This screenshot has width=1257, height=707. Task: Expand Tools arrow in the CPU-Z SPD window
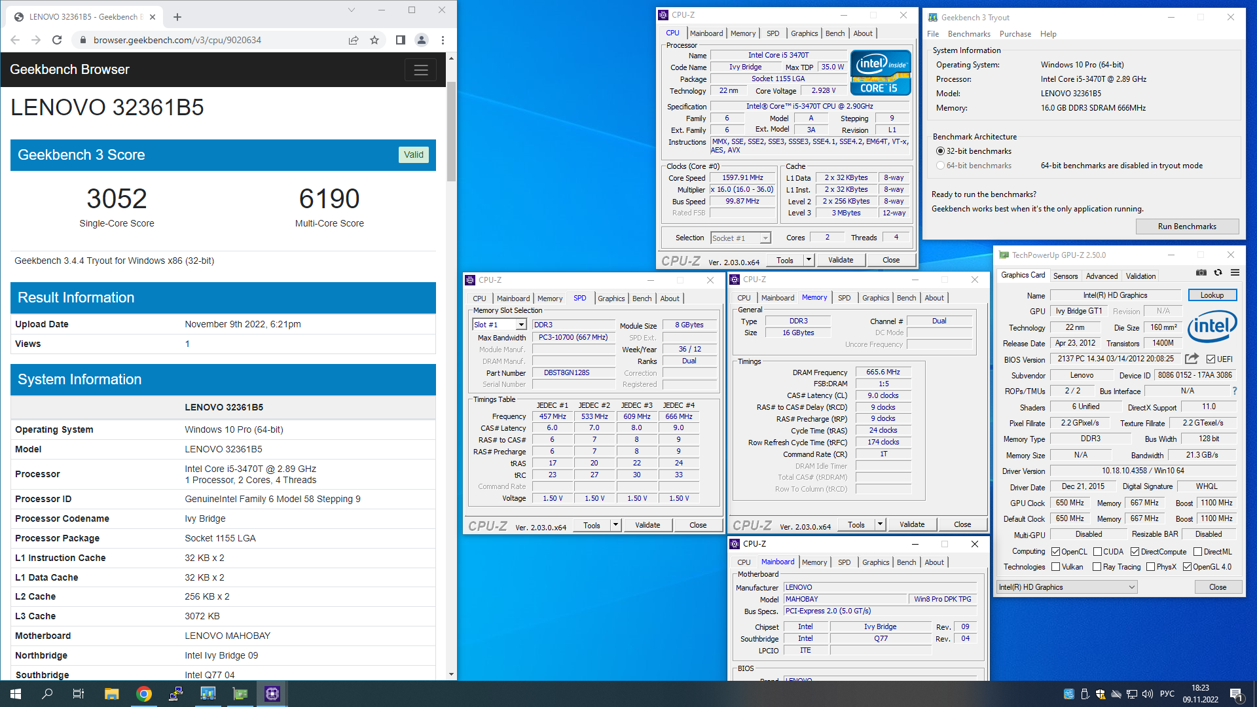pyautogui.click(x=615, y=525)
